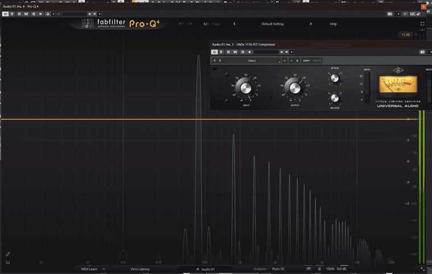Enable MIDI Learn
The width and height of the screenshot is (432, 274).
click(x=89, y=269)
